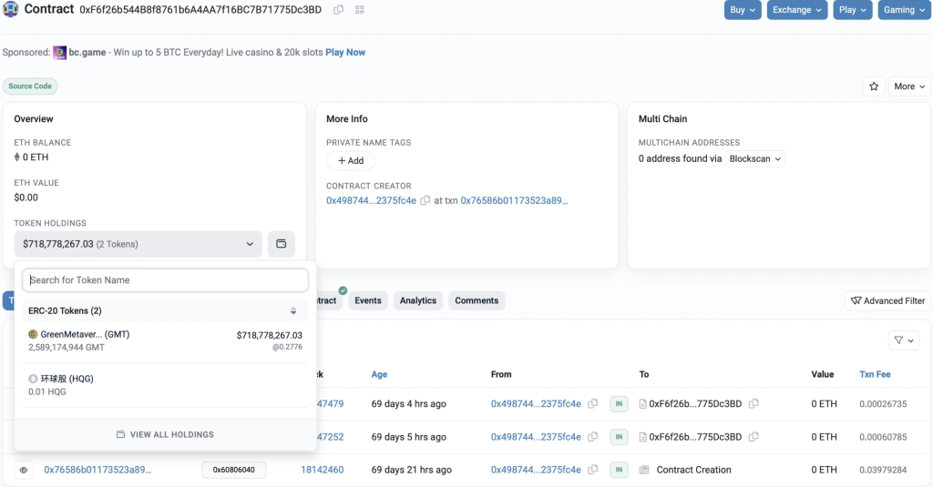Open the Gaming dropdown menu

point(905,9)
